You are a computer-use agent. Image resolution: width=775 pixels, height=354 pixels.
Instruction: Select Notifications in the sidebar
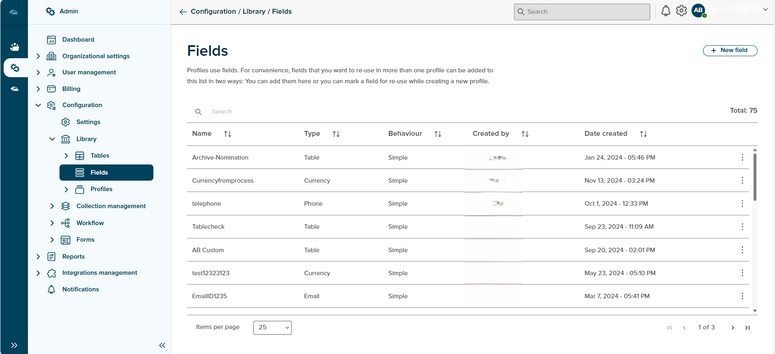coord(81,289)
